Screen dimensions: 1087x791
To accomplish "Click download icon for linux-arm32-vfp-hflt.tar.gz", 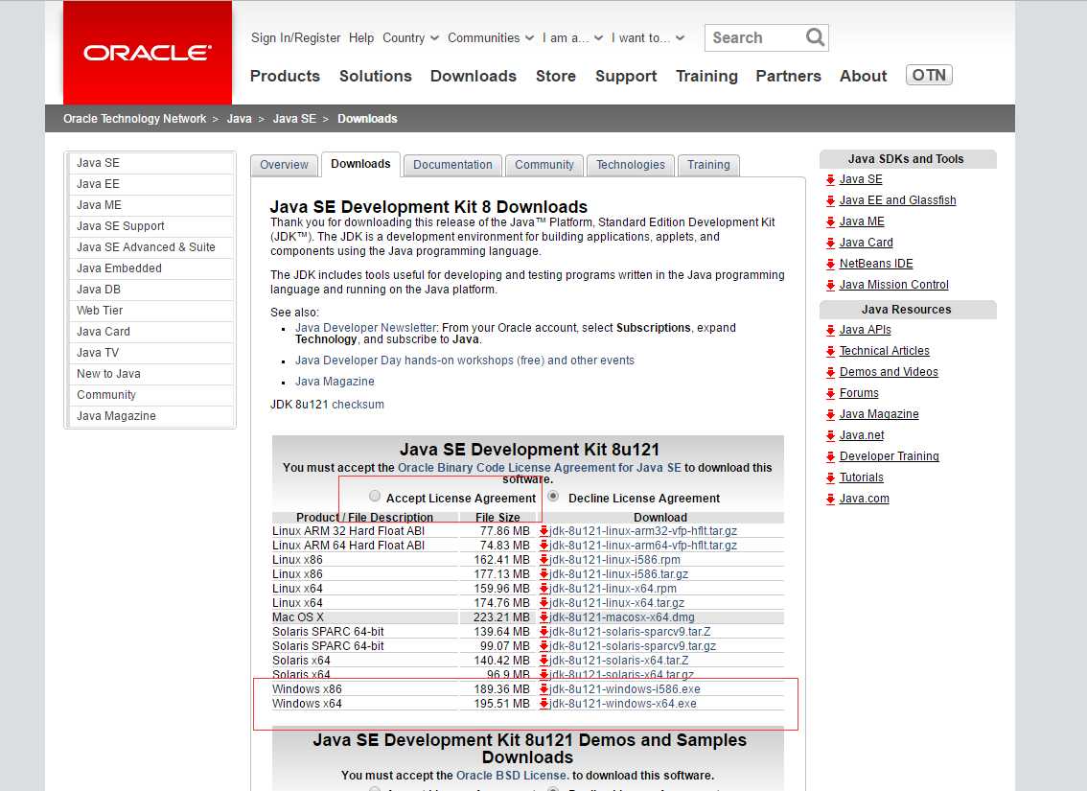I will 544,531.
